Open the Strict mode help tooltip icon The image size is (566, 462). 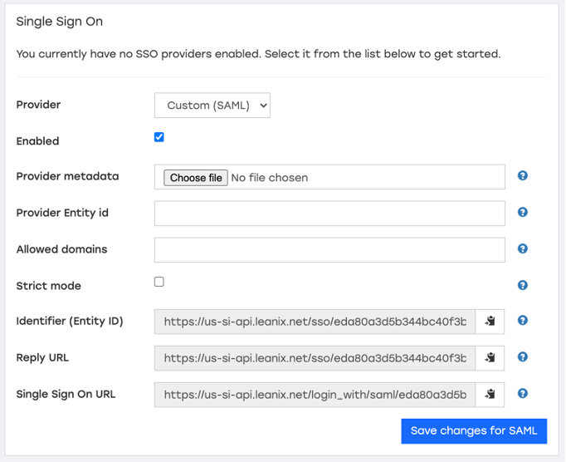click(x=522, y=285)
